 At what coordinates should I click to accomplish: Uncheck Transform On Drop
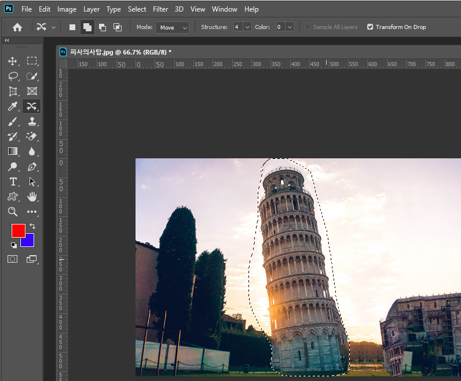370,27
